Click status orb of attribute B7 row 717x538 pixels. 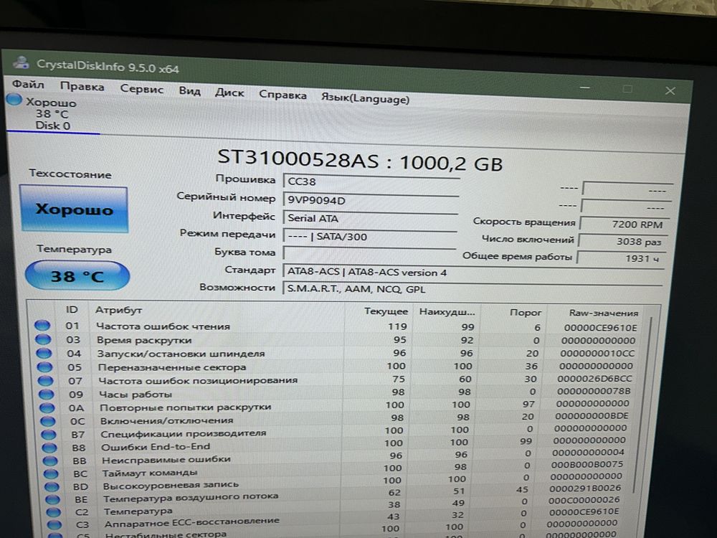[49, 434]
